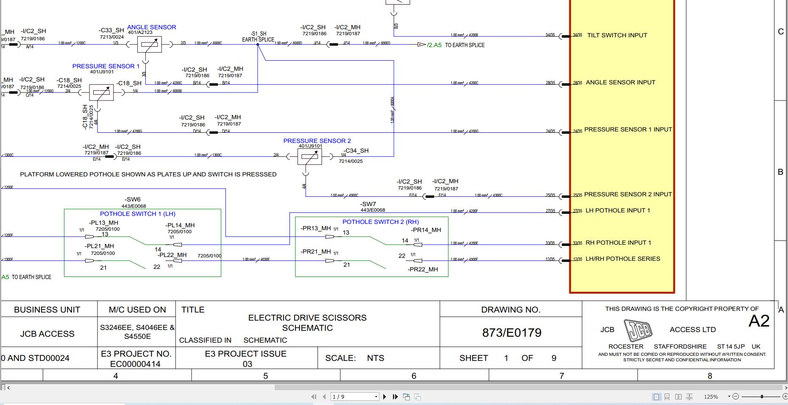Click the POTHOLE SWITCH 2 (RH) title
Viewport: 788px width, 405px height.
point(381,222)
